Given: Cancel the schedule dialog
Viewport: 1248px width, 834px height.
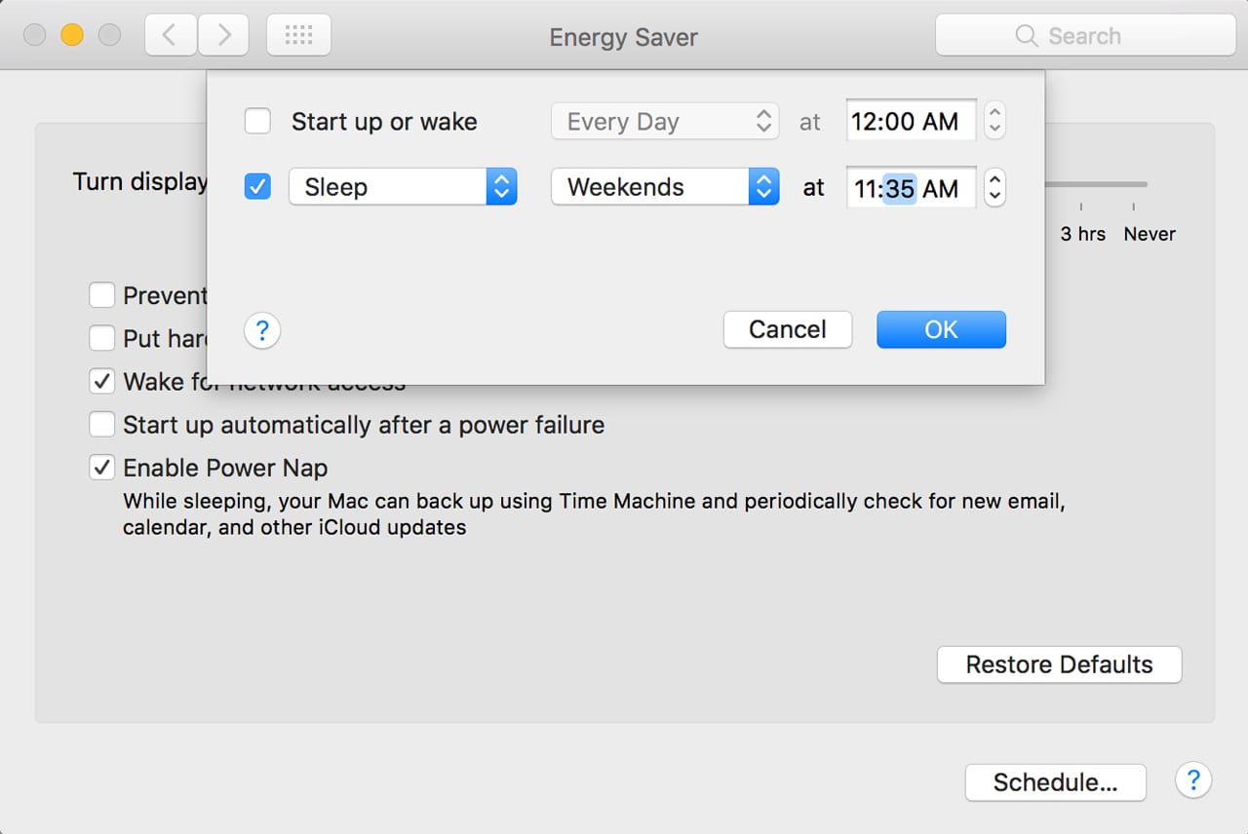Looking at the screenshot, I should 787,329.
